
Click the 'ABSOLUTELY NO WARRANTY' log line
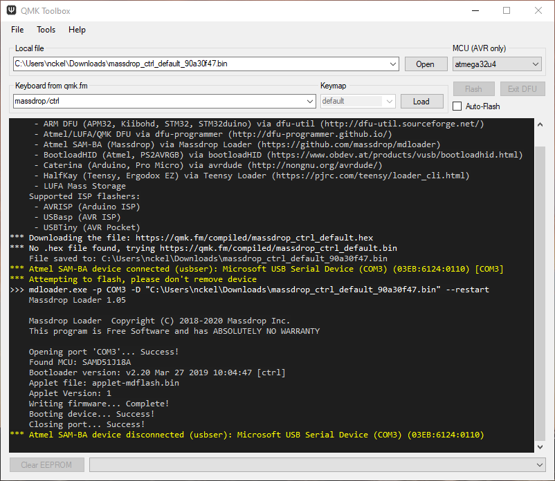click(x=174, y=331)
